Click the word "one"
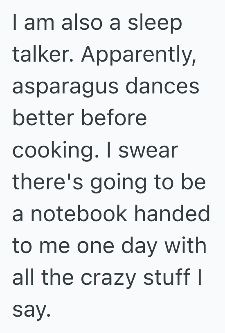The height and width of the screenshot is (333, 225). click(x=96, y=246)
